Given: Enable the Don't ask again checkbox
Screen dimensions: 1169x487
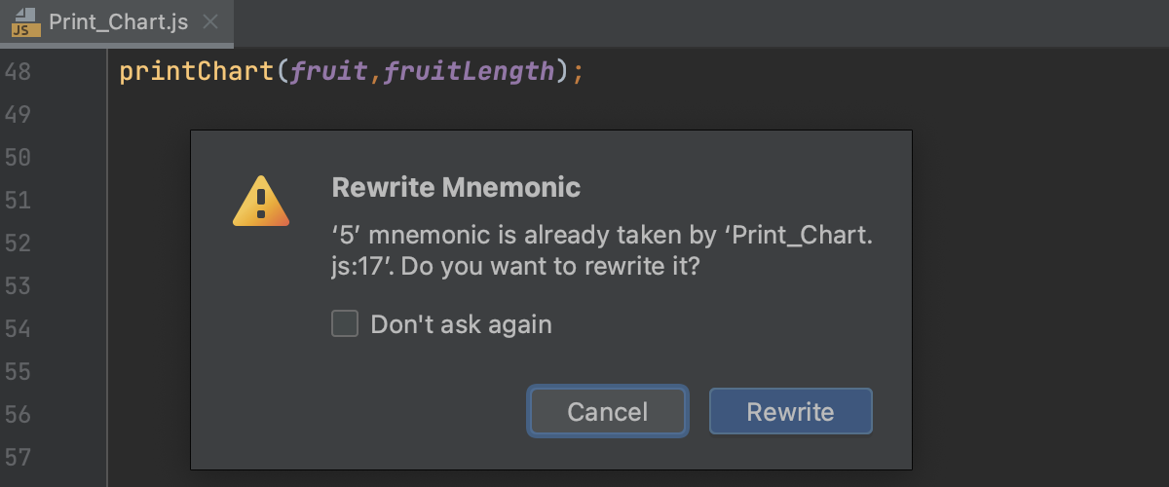Looking at the screenshot, I should 345,324.
